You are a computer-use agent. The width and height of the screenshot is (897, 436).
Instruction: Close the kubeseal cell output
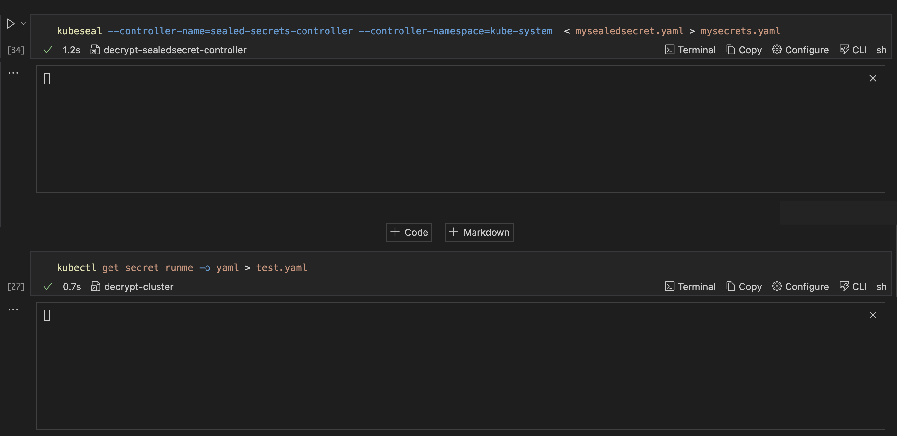(x=873, y=78)
